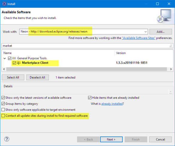
Task: Collapse the General Purpose Tools tree node
Action: [5, 58]
